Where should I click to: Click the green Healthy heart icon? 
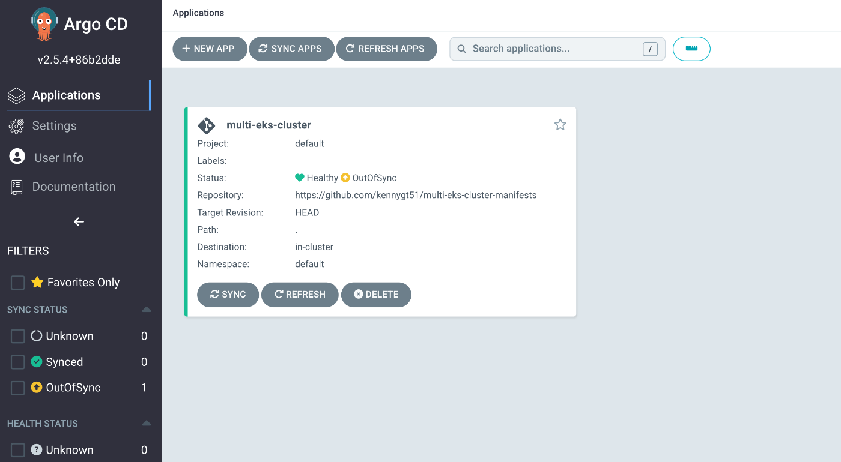pyautogui.click(x=300, y=178)
